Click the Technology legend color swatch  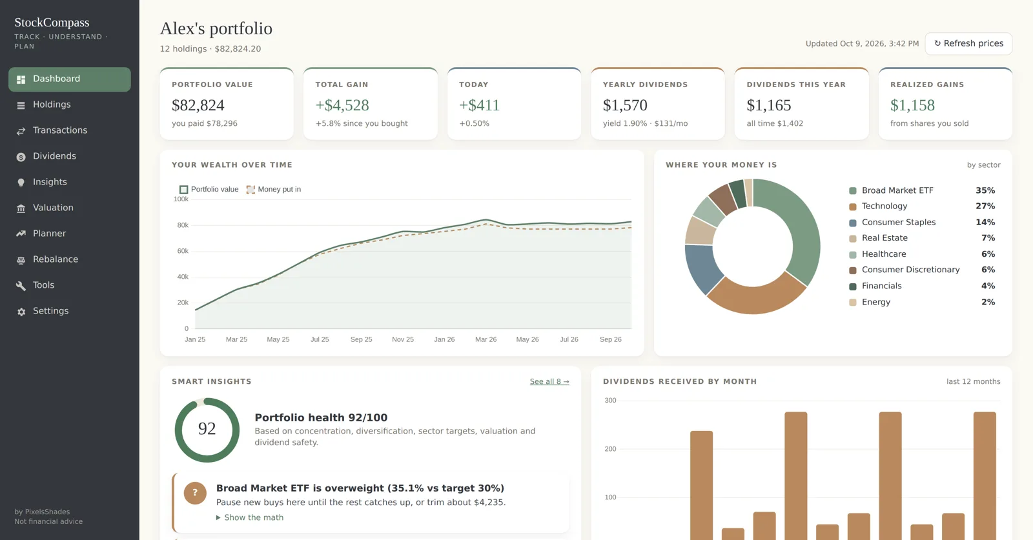pyautogui.click(x=853, y=206)
